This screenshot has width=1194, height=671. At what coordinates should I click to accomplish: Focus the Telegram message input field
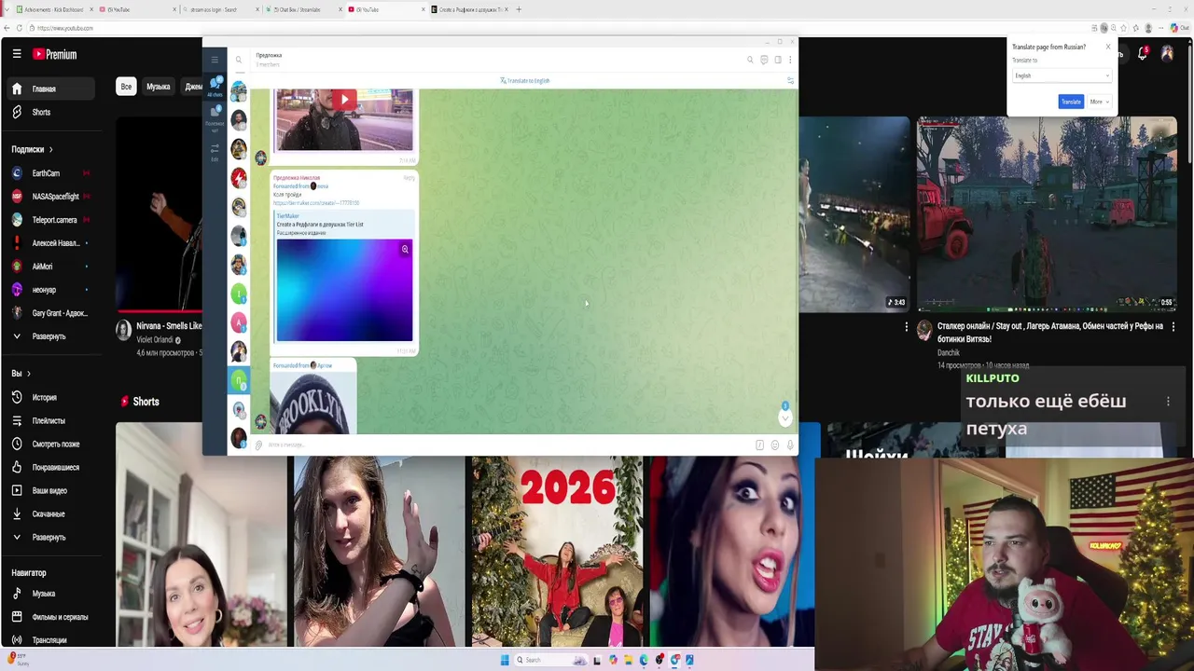click(x=508, y=445)
